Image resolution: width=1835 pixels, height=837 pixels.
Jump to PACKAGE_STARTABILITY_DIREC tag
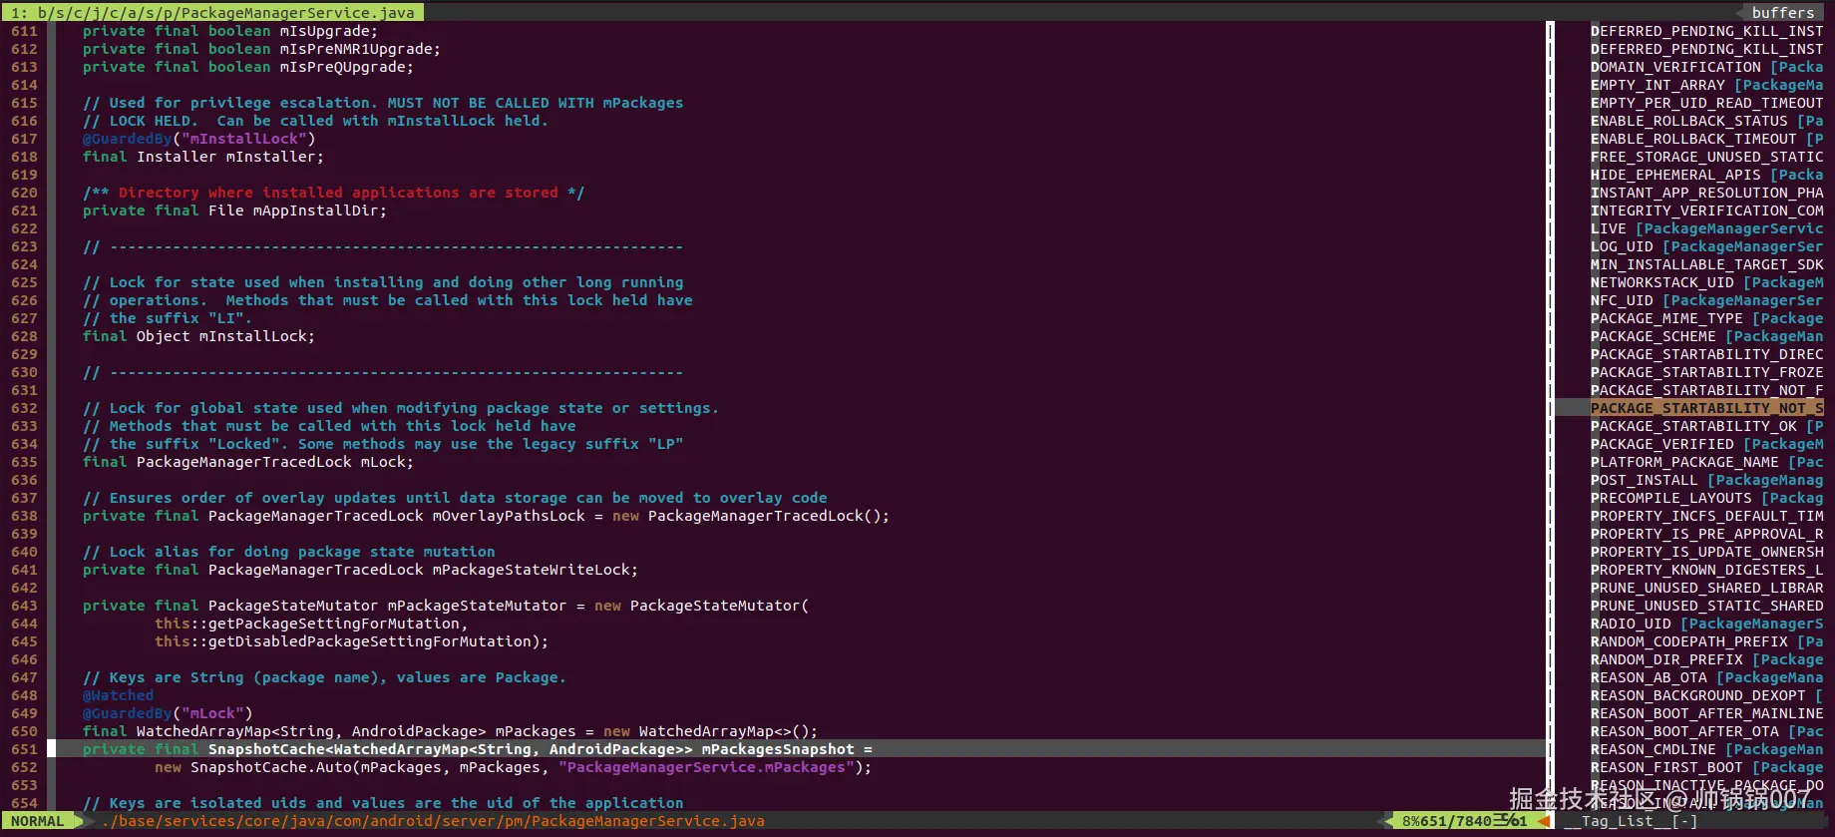click(x=1706, y=354)
